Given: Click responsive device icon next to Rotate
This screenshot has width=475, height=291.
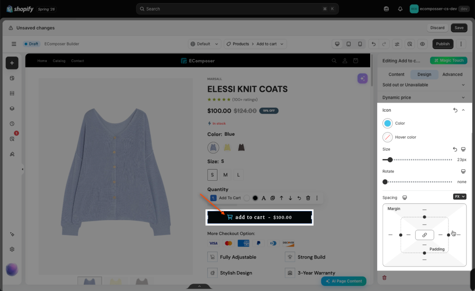Looking at the screenshot, I should tap(463, 171).
